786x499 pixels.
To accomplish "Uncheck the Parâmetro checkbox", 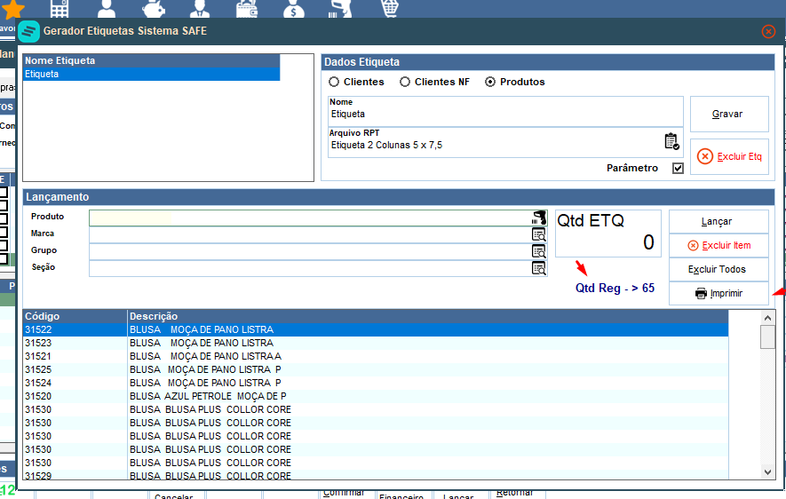I will [678, 169].
